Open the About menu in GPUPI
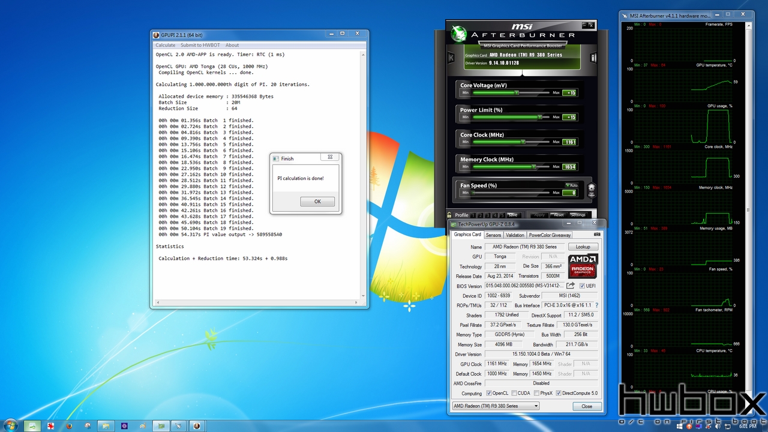768x432 pixels. (232, 45)
